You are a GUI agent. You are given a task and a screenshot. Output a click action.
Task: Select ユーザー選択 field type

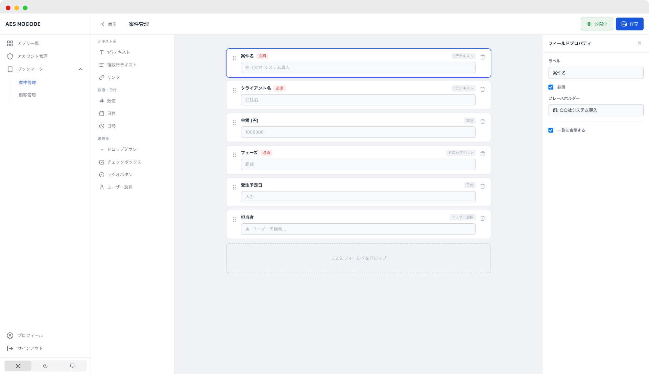120,187
